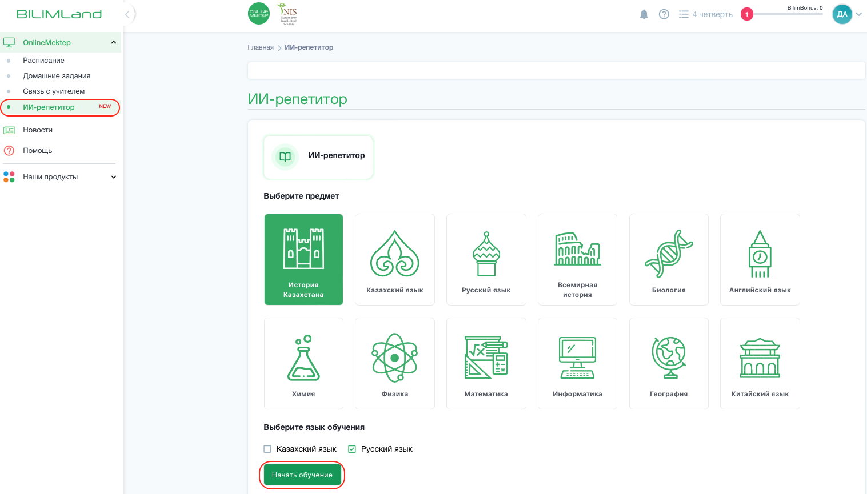Select the Информатика subject card
Viewport: 867px width, 494px height.
click(x=577, y=363)
